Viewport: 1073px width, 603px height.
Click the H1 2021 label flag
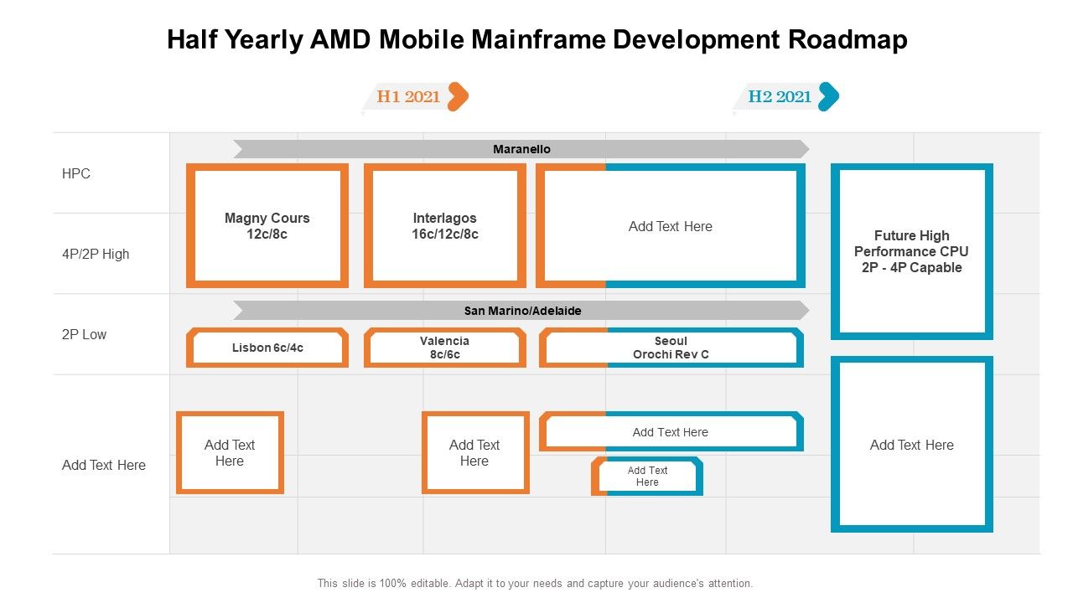point(407,96)
